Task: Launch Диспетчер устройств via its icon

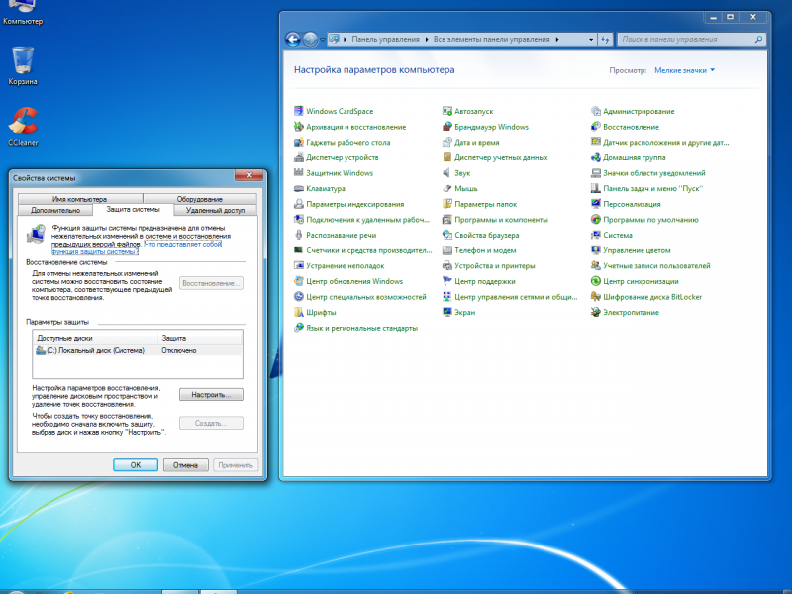Action: coord(299,157)
